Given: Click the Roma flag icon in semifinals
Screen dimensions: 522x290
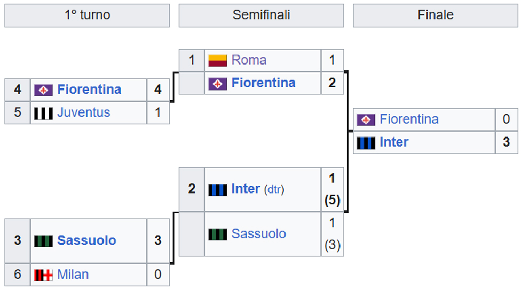Looking at the screenshot, I should [x=217, y=61].
